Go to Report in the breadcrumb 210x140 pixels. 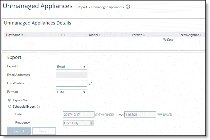tap(82, 7)
